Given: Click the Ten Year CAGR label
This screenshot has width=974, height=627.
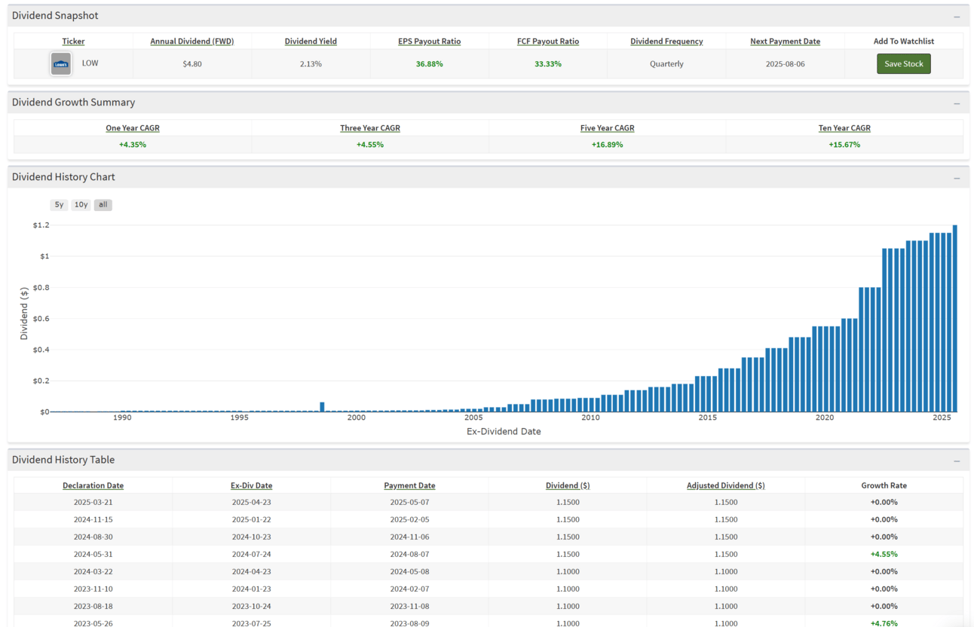Looking at the screenshot, I should 844,128.
